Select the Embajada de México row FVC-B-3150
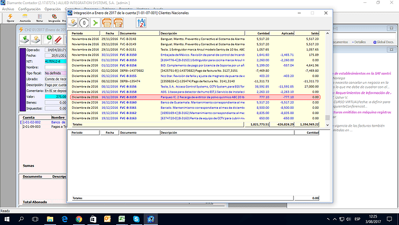Image resolution: width=399 pixels, height=225 pixels. 195,55
